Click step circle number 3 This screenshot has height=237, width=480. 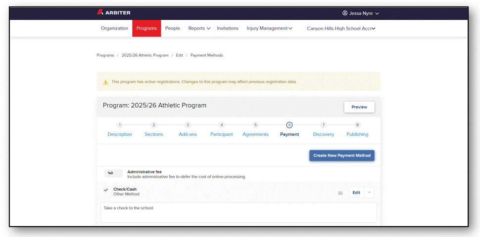click(188, 125)
